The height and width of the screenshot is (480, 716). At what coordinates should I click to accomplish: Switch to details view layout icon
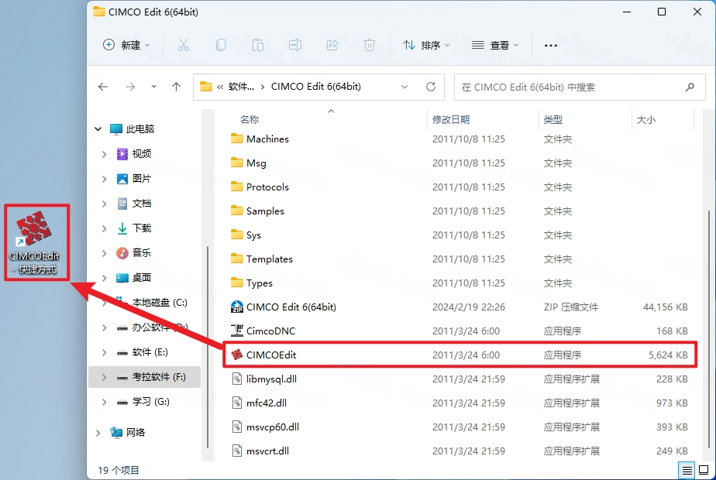pyautogui.click(x=687, y=469)
